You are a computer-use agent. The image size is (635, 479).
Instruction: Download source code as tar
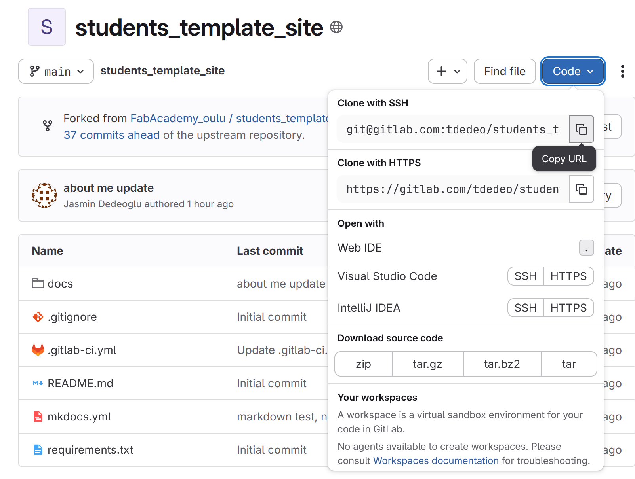point(569,364)
